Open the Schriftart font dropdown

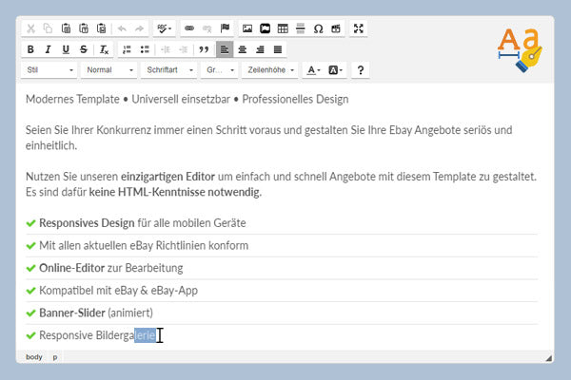tap(169, 70)
